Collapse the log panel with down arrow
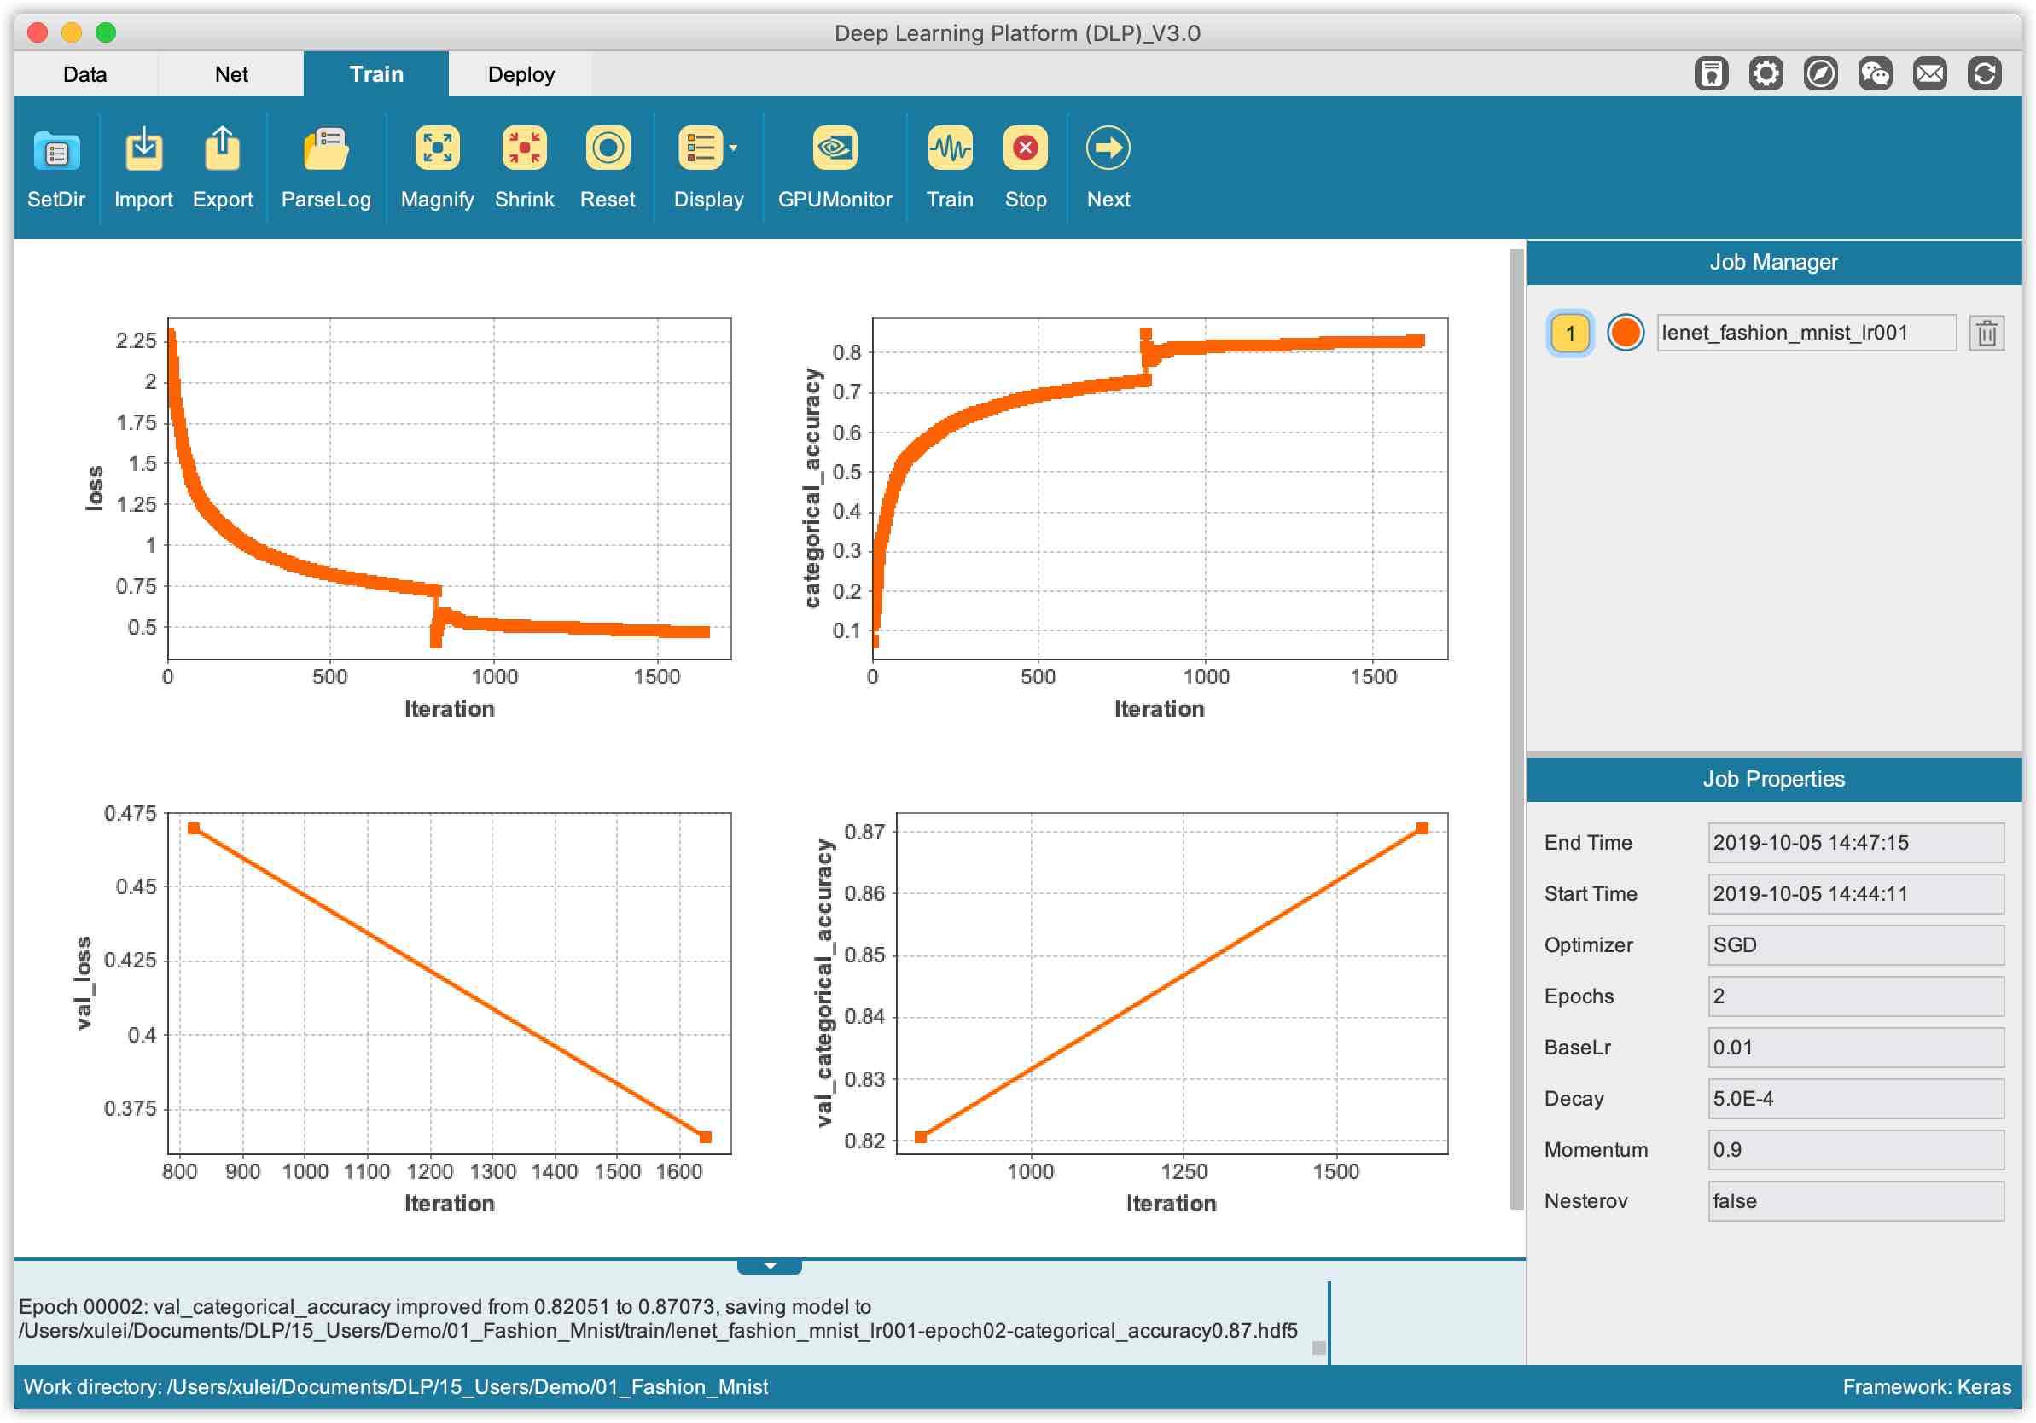The image size is (2036, 1423). [769, 1266]
